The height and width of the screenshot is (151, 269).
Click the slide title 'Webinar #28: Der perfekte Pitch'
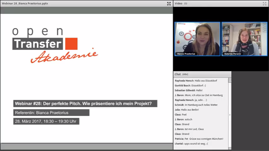(85, 104)
